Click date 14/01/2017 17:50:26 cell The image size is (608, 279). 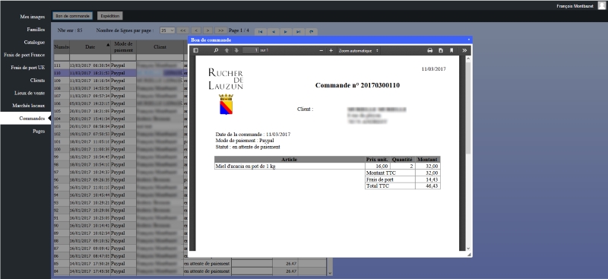pos(90,264)
